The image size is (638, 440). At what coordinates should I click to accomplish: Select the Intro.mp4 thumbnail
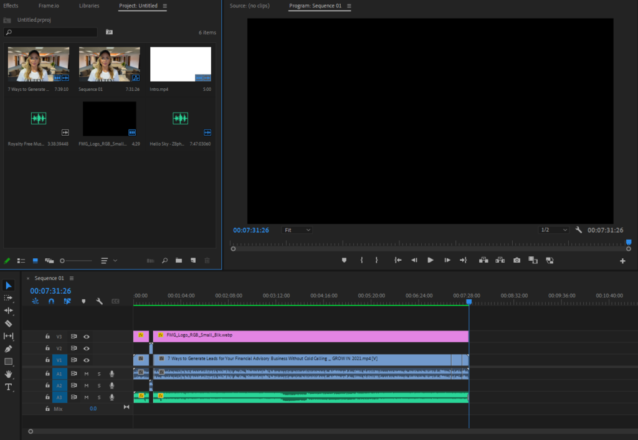tap(180, 63)
